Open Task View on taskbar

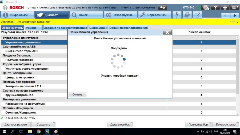[x=21, y=132]
